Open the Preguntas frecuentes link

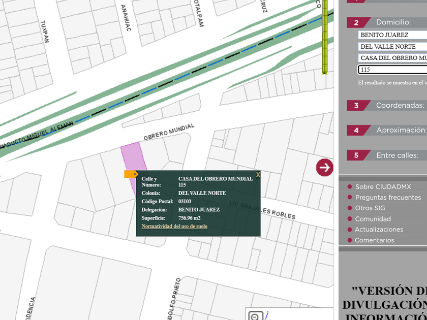388,198
